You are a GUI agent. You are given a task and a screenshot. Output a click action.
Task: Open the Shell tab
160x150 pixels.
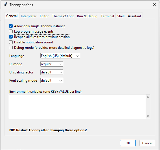[x=121, y=16]
